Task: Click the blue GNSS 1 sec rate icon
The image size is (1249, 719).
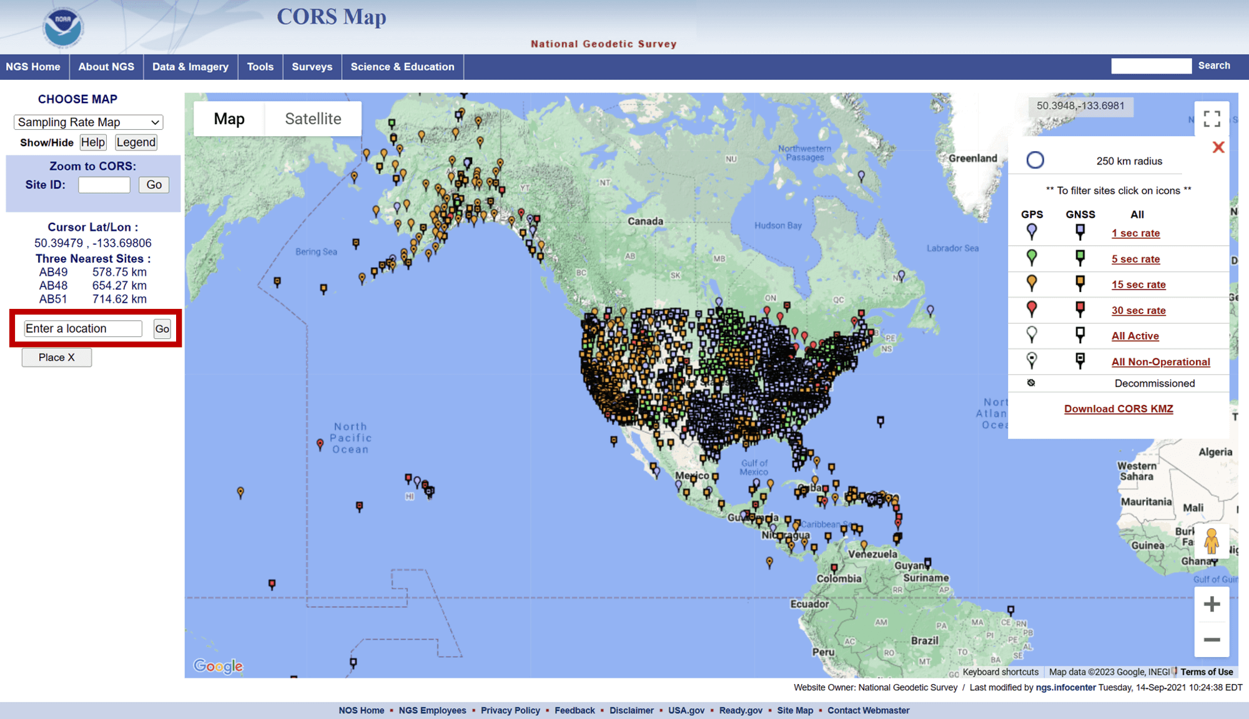Action: tap(1080, 232)
